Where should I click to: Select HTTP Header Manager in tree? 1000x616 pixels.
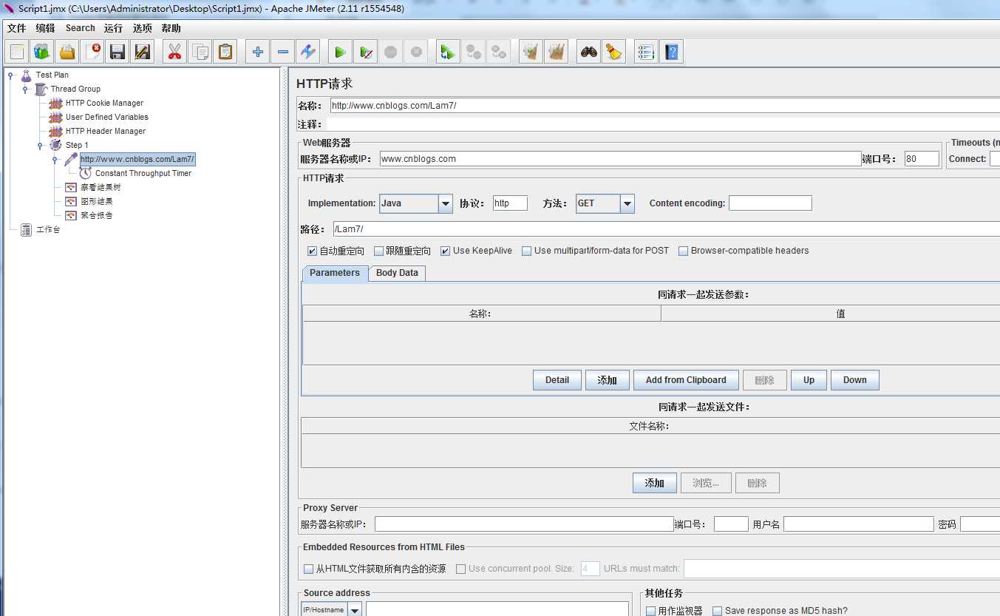point(105,131)
